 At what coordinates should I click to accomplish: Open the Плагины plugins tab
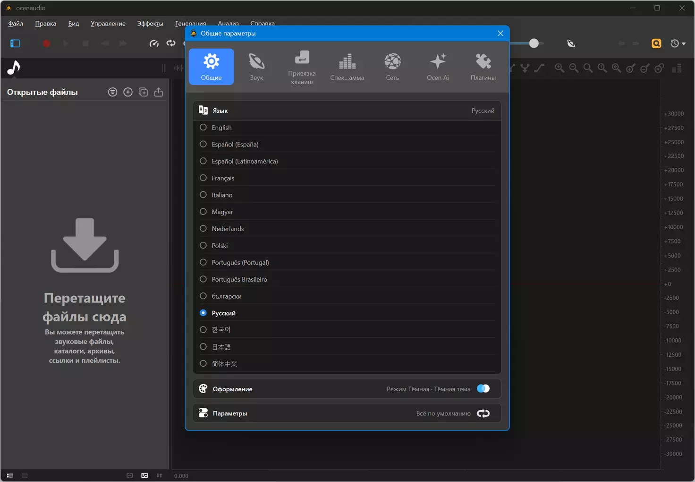pyautogui.click(x=483, y=67)
